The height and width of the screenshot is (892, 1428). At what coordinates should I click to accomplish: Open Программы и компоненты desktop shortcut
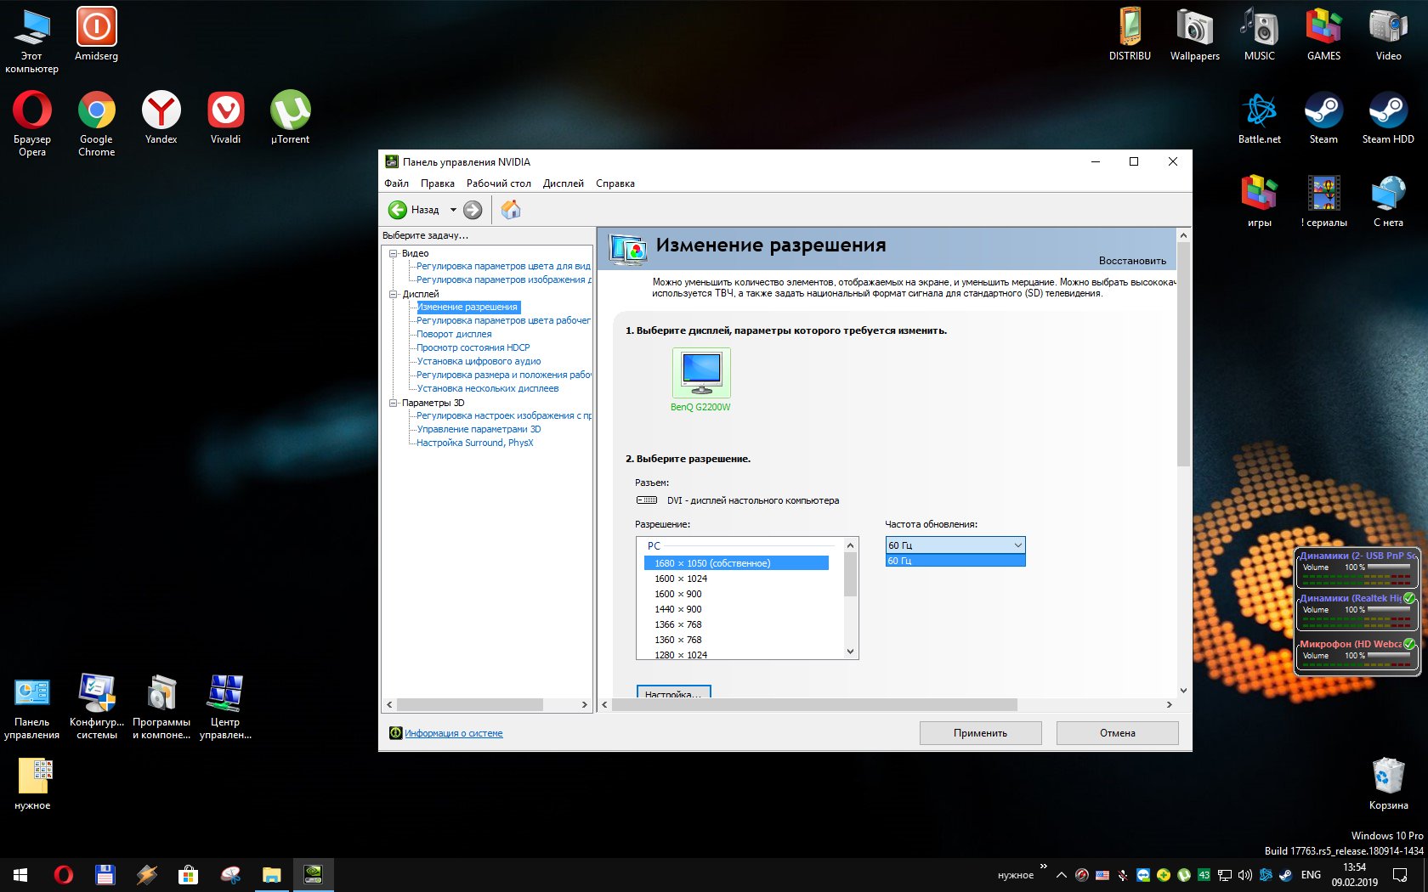[x=161, y=707]
